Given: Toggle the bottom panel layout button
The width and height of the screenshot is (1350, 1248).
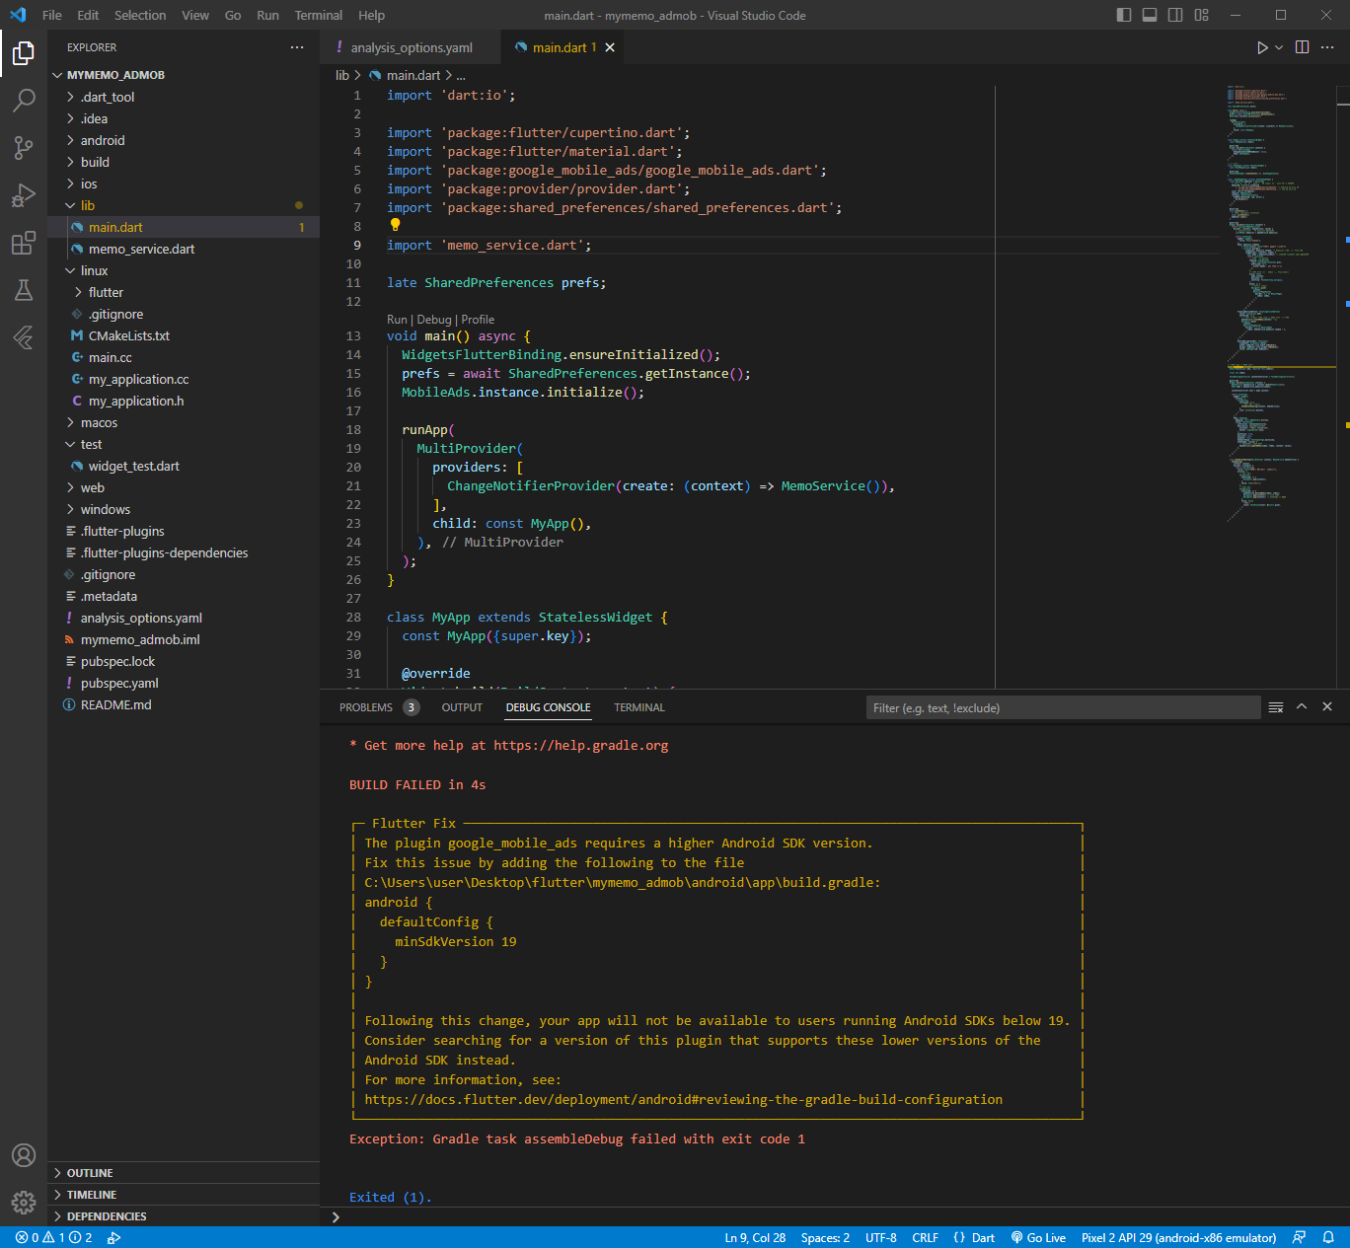Looking at the screenshot, I should pos(1150,15).
